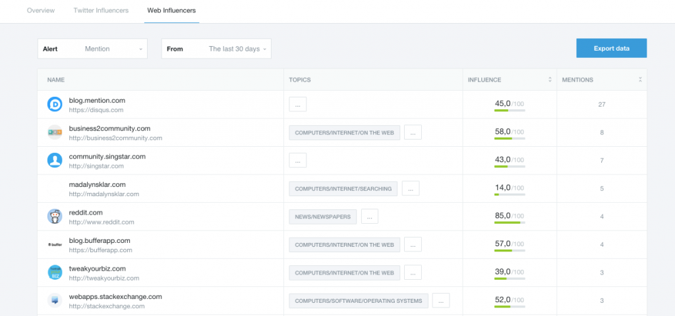
Task: Click the TOPICS column header
Action: tap(300, 80)
